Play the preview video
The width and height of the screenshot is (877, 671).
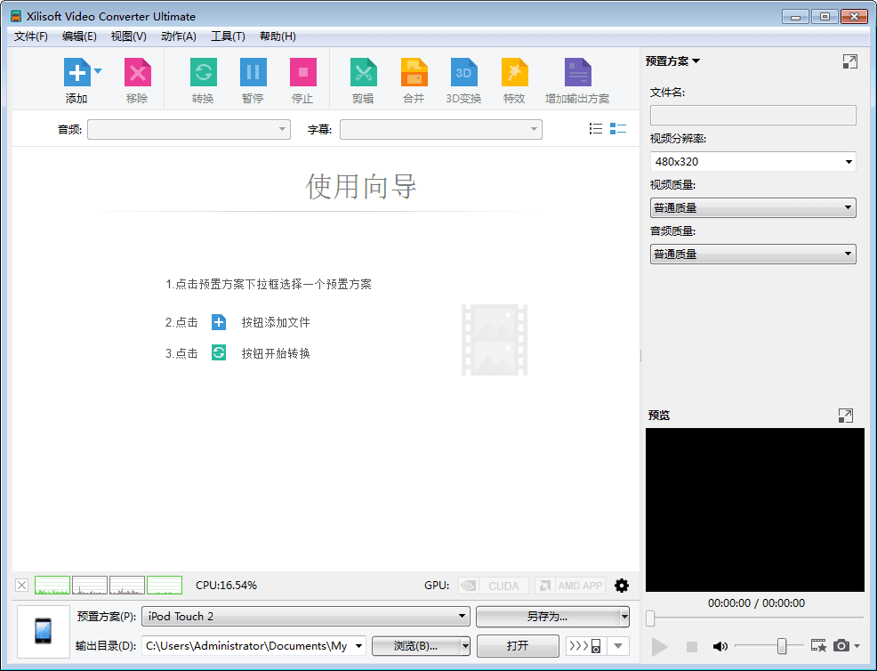point(659,646)
